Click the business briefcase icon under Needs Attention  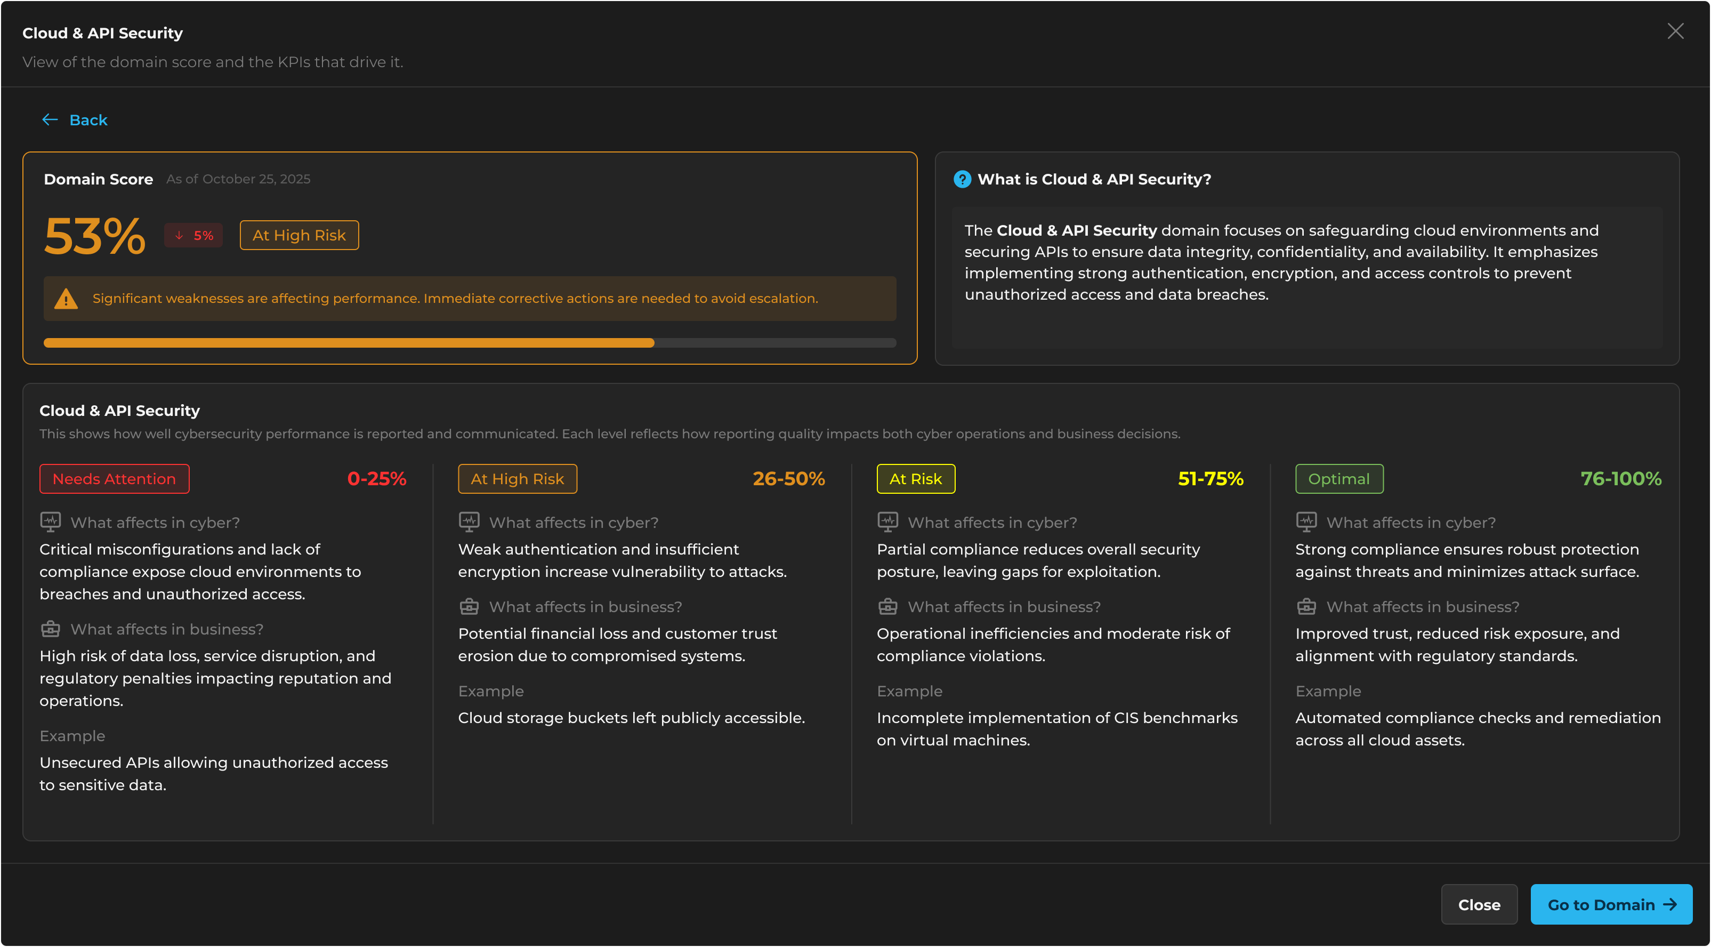[x=51, y=629]
